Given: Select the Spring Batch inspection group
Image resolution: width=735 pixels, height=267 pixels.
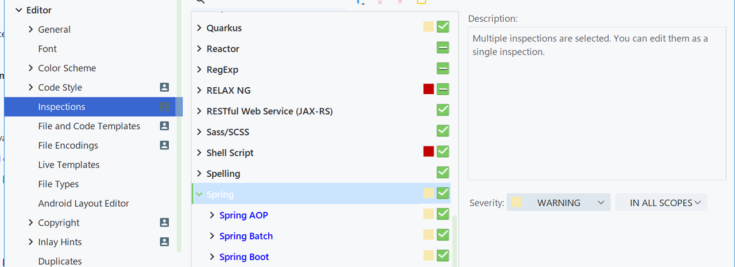Looking at the screenshot, I should tap(246, 236).
